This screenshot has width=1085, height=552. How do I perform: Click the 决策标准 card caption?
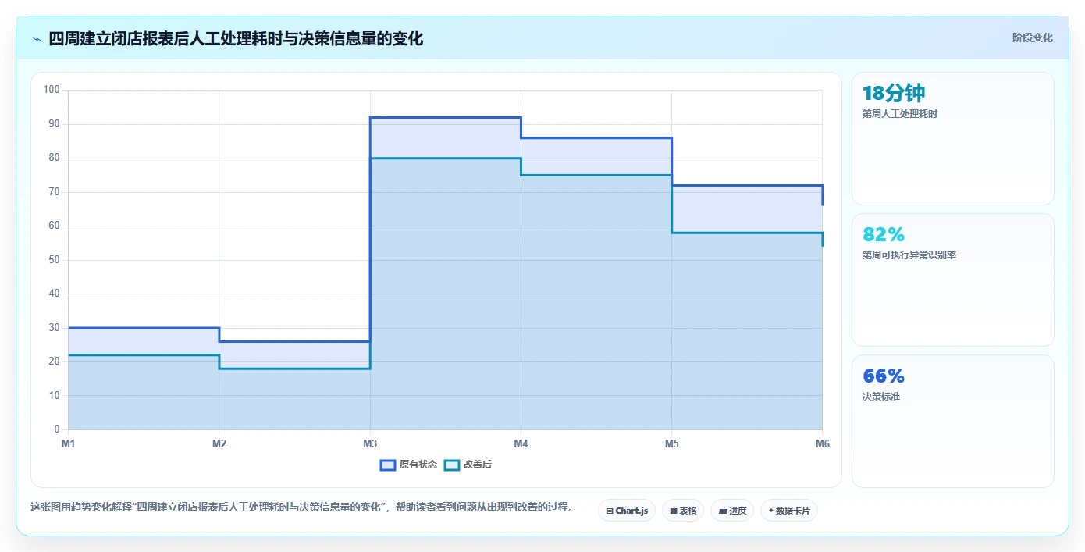[880, 397]
